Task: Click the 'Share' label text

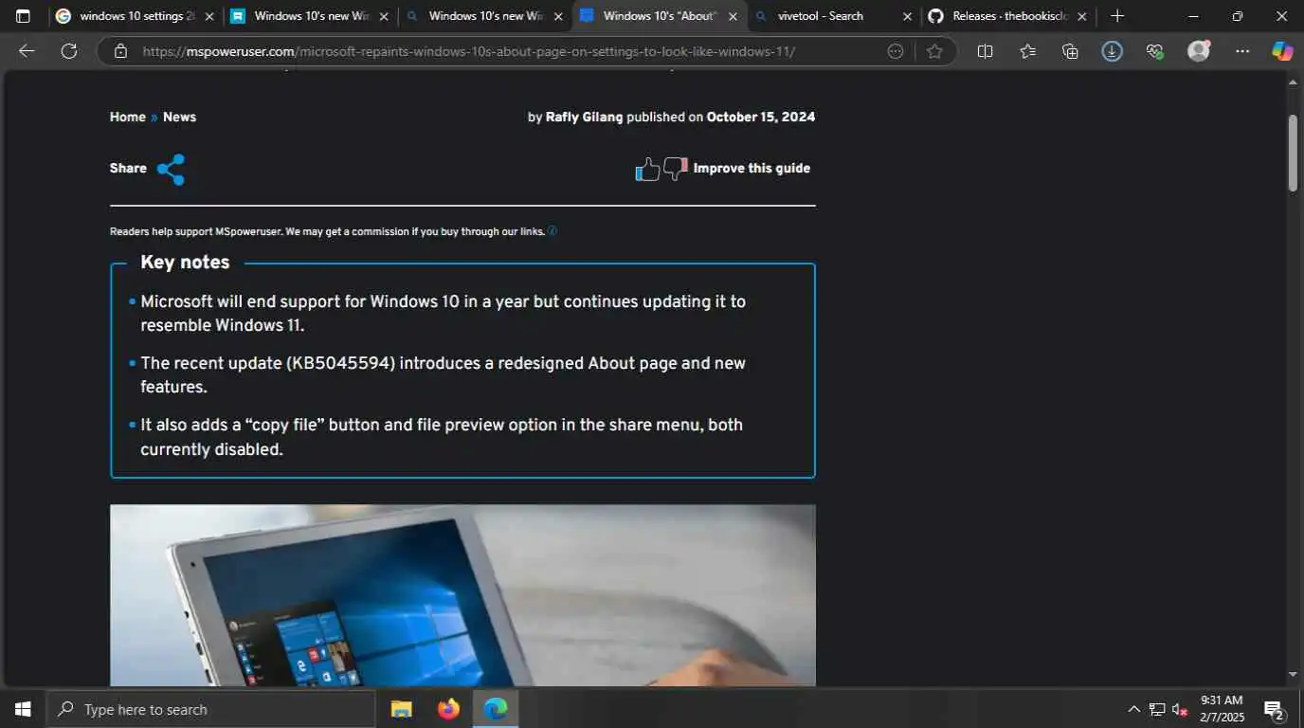Action: point(128,168)
